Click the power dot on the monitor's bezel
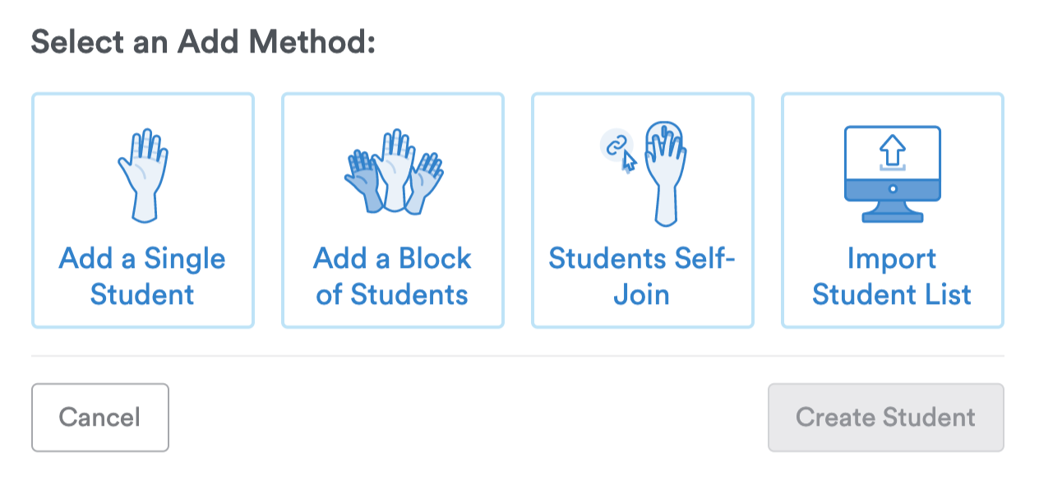Viewport: 1039px width, 485px height. (x=892, y=189)
